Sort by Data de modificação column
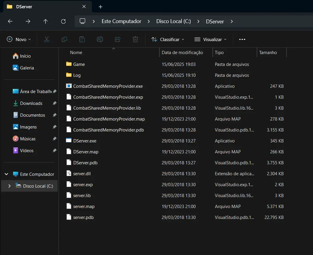Viewport: 313px width, 255px height. [x=182, y=53]
